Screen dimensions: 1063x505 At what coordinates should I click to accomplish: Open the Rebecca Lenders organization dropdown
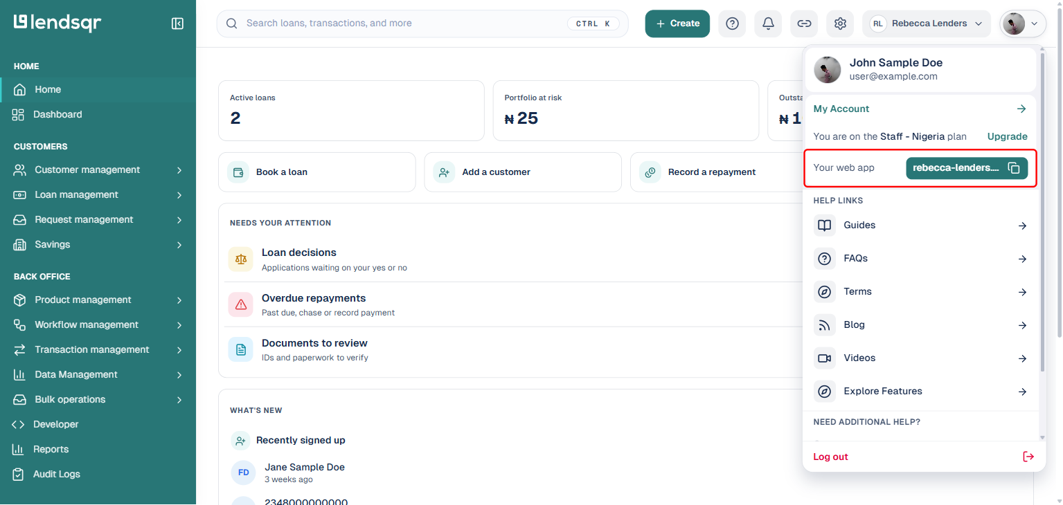[927, 24]
